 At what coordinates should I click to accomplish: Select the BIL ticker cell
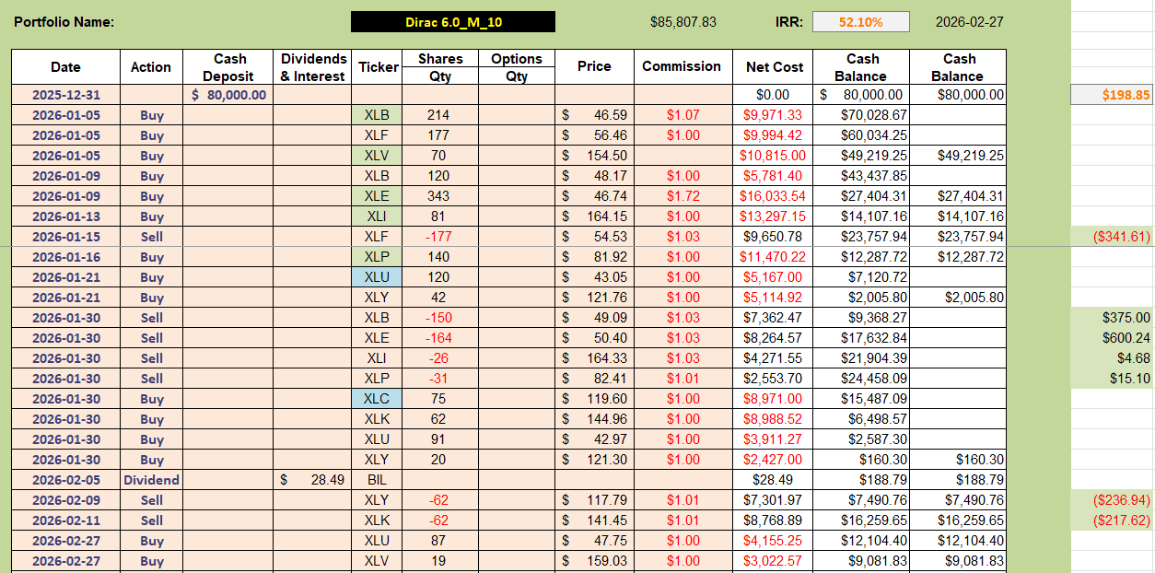[376, 480]
